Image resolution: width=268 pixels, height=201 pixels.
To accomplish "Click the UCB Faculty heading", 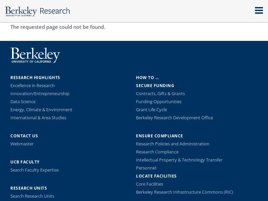I will coord(25,162).
